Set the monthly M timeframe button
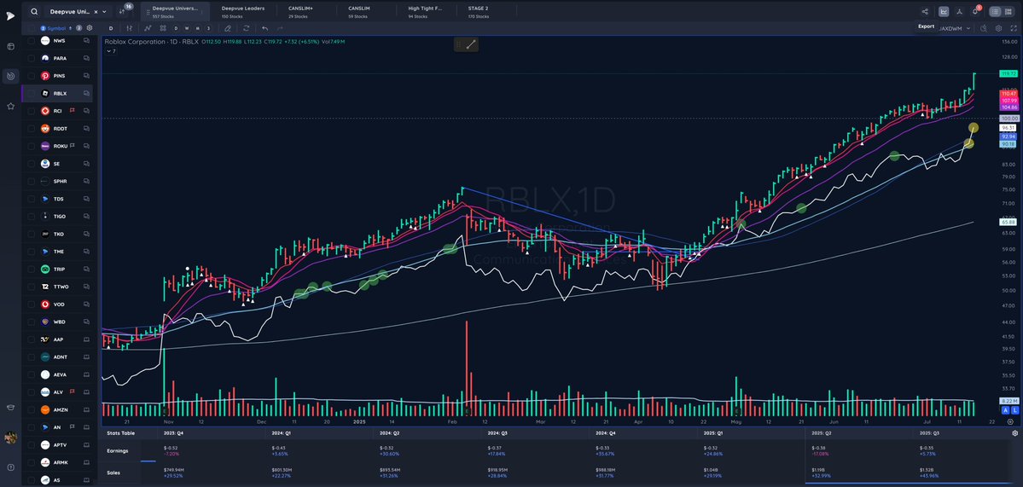Image resolution: width=1023 pixels, height=487 pixels. 197,28
